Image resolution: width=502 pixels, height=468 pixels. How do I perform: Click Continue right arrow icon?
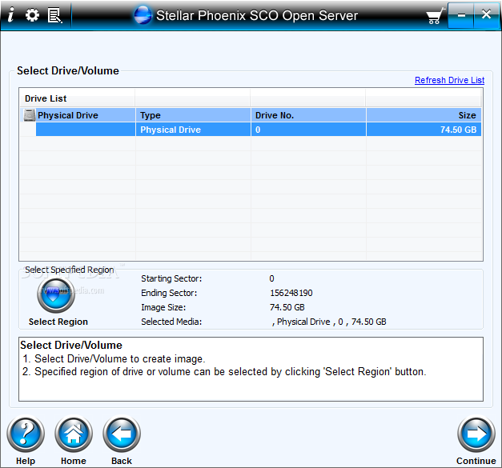click(476, 434)
